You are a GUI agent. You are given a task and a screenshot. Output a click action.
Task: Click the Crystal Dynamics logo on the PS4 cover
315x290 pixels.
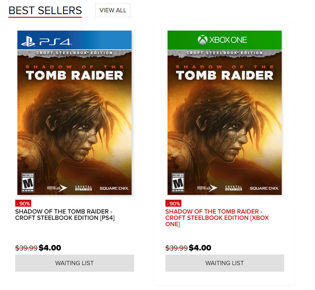point(83,188)
